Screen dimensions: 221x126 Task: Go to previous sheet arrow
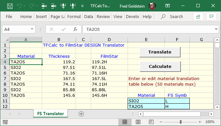[10, 114]
